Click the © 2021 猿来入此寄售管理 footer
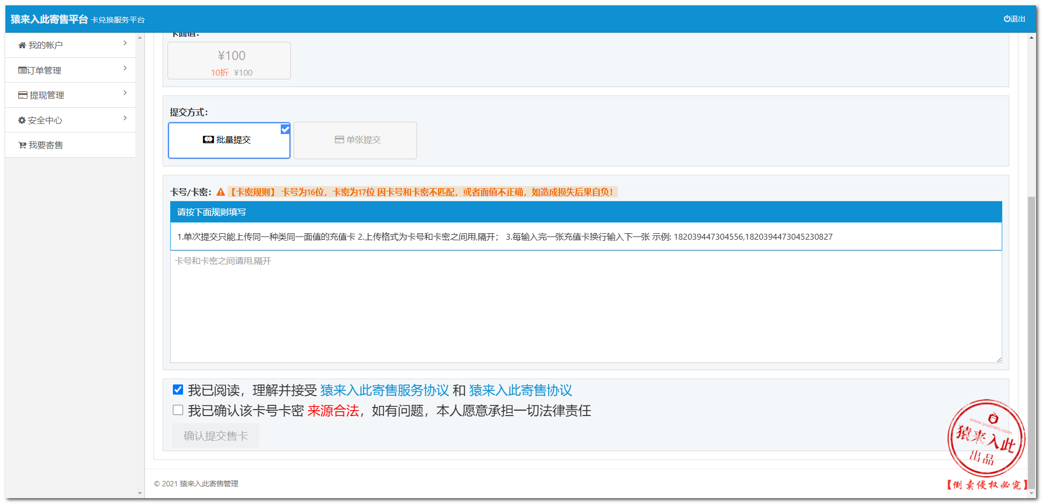Screen dimensions: 1042x504 [196, 484]
